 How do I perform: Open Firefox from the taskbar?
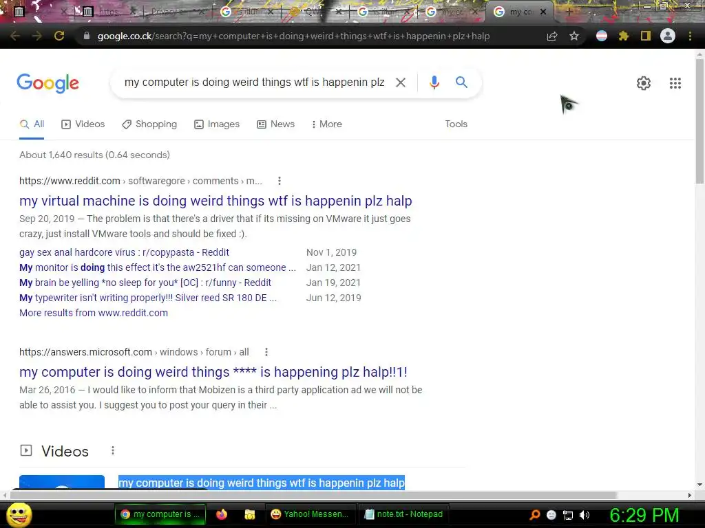coord(222,514)
